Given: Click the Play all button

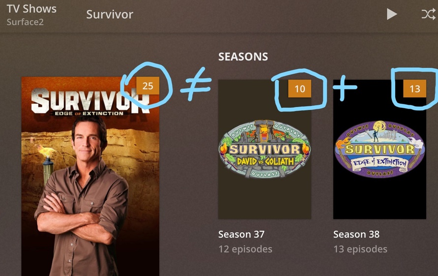Looking at the screenshot, I should coord(392,14).
